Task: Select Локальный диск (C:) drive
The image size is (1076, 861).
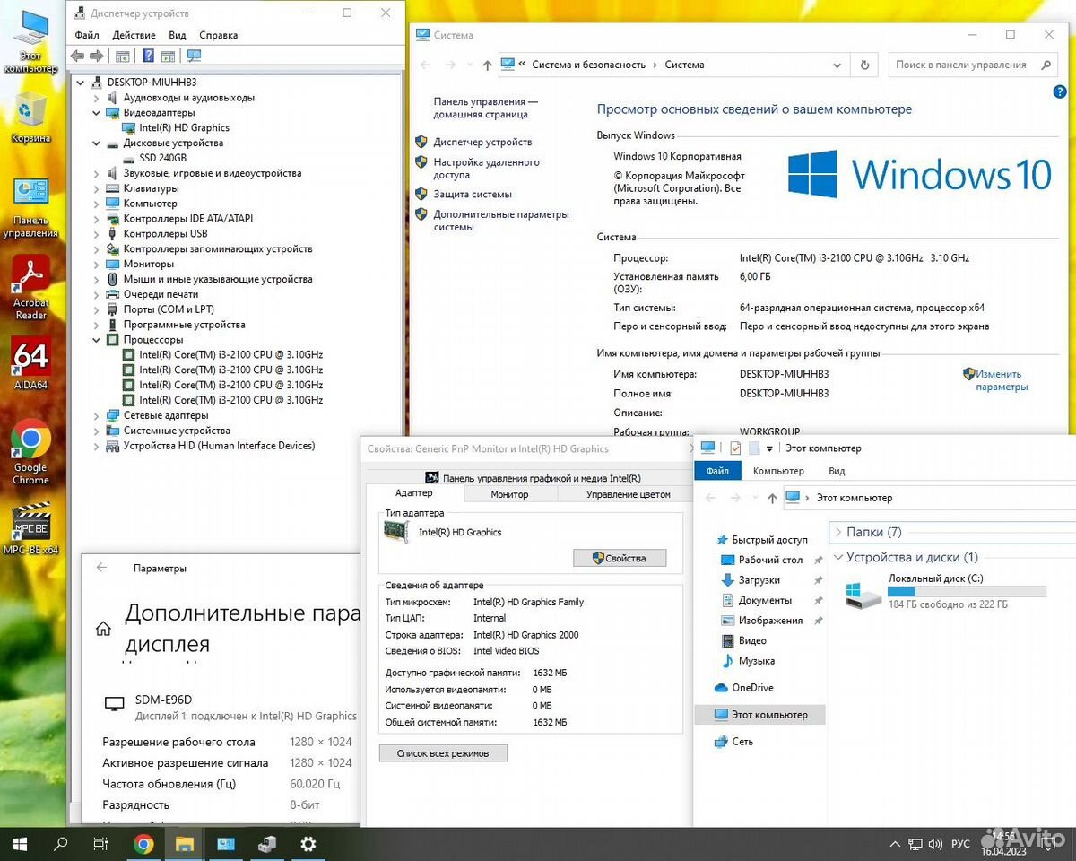Action: pyautogui.click(x=946, y=592)
